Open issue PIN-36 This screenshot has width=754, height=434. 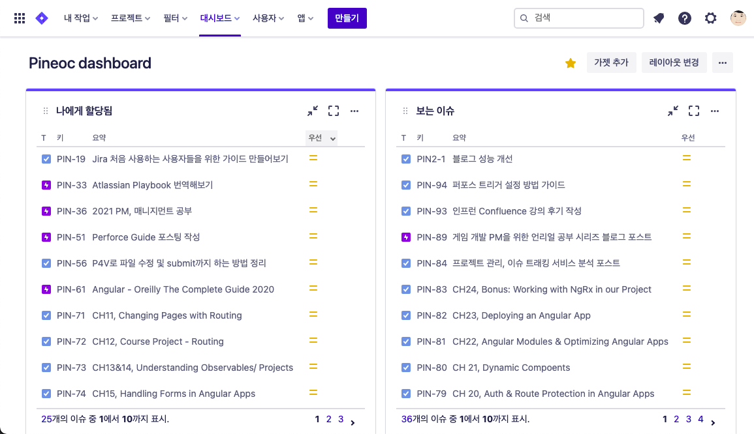coord(72,211)
